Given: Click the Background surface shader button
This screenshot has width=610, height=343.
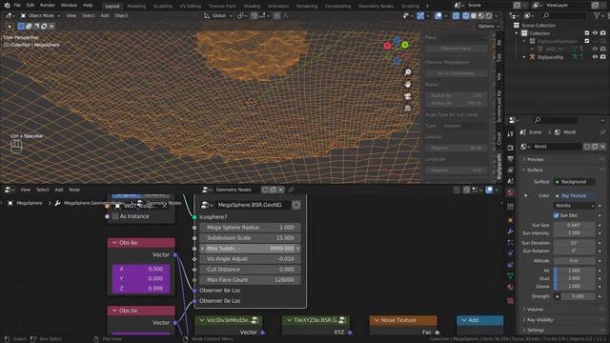Looking at the screenshot, I should tap(574, 182).
